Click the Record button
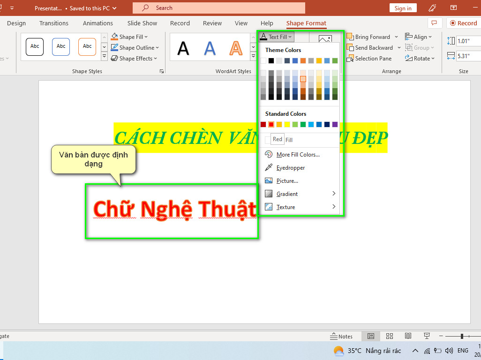The width and height of the screenshot is (481, 360). click(464, 23)
